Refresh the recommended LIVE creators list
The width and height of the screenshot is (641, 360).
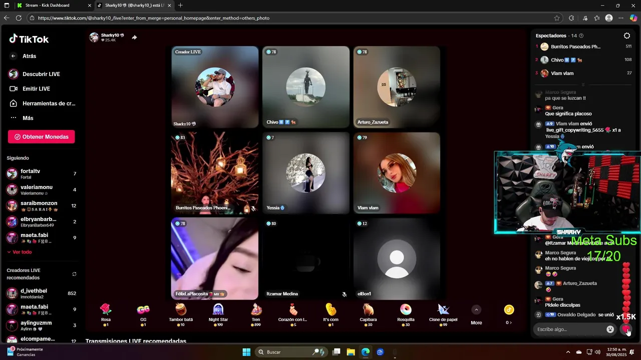tap(74, 274)
